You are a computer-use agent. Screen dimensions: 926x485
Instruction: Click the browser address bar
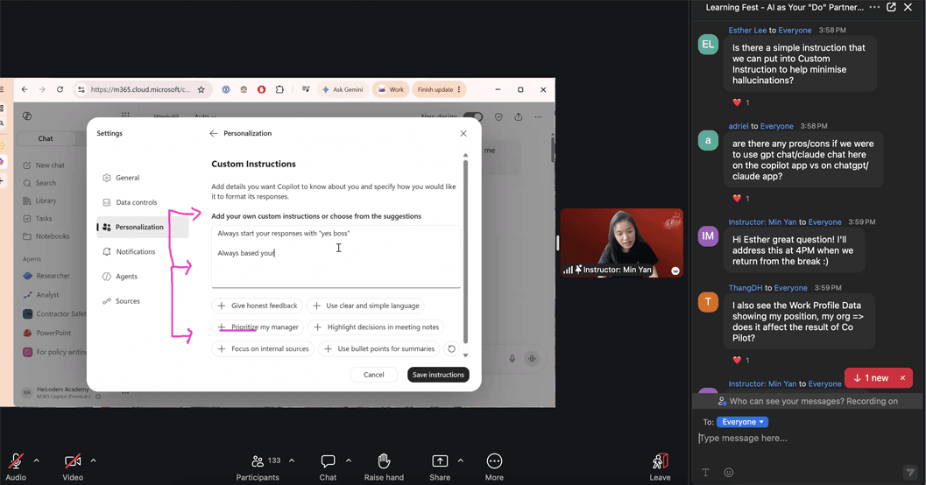140,89
